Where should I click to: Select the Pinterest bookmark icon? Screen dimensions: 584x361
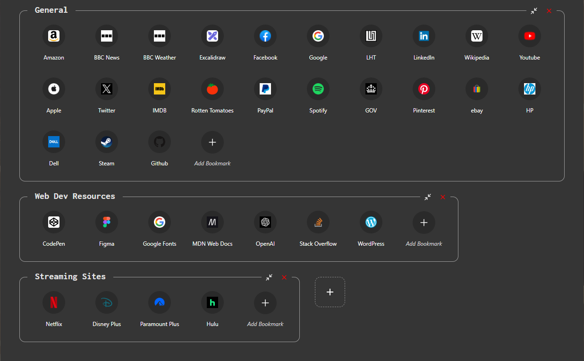tap(424, 88)
